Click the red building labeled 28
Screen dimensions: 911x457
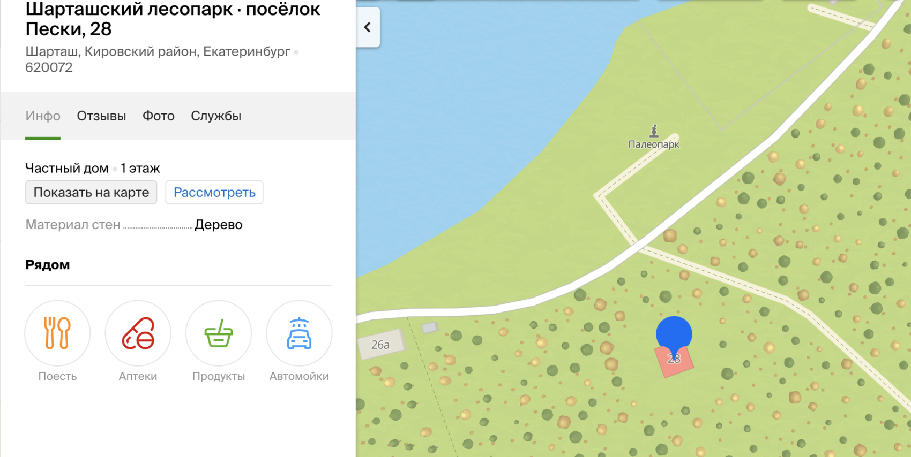click(x=676, y=365)
